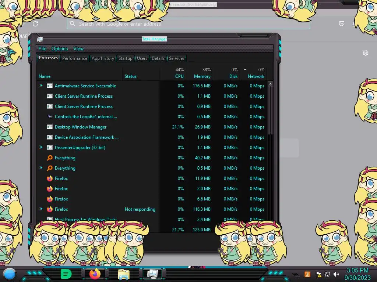Image resolution: width=377 pixels, height=282 pixels.
Task: Switch to the Startup tab
Action: tap(125, 58)
